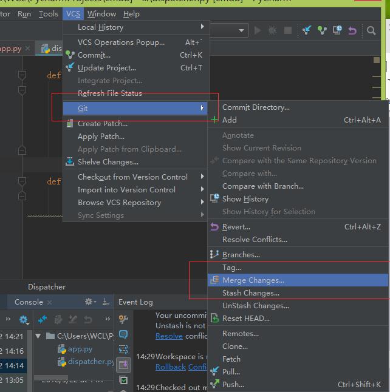Select Fetch in Git submenu
390x392 pixels.
298,359
